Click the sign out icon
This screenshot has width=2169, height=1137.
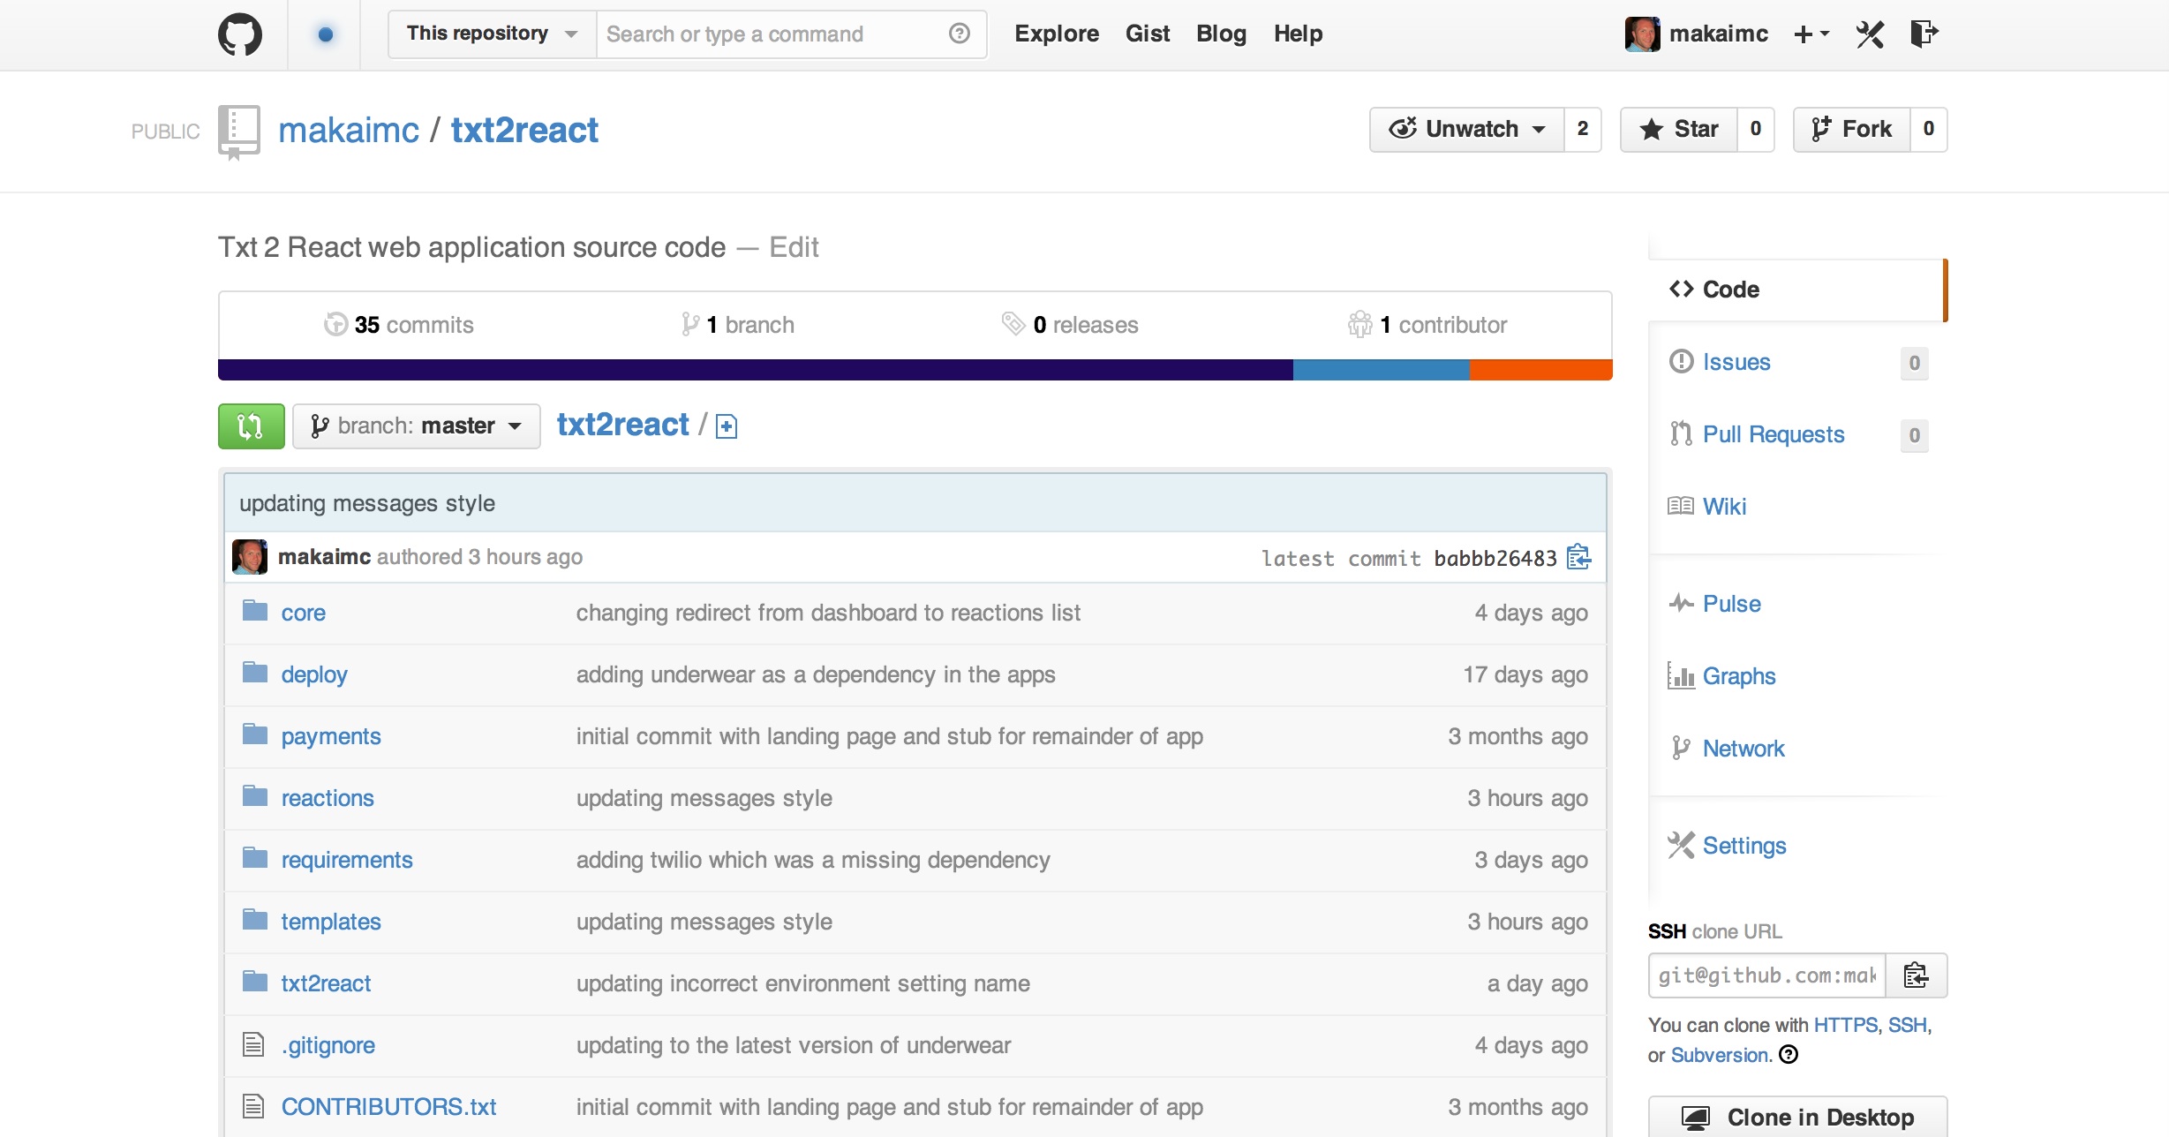coord(1924,34)
